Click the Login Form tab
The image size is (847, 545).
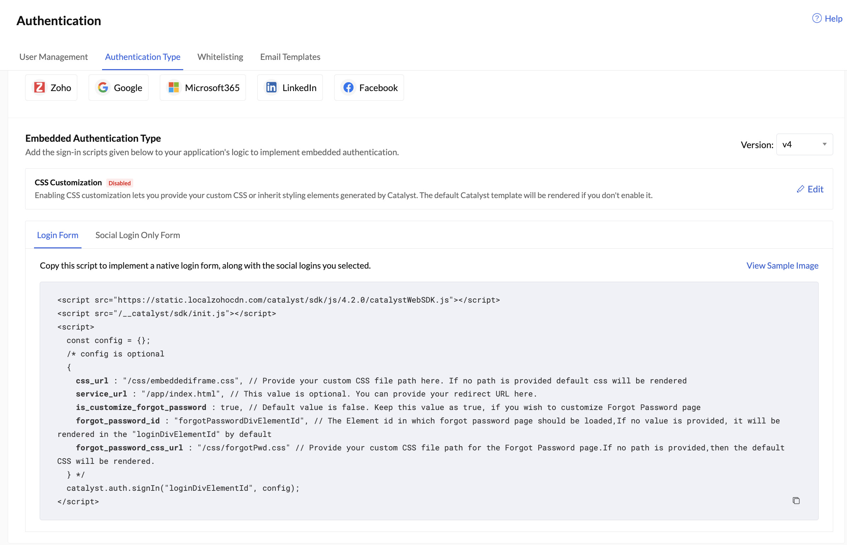(58, 235)
